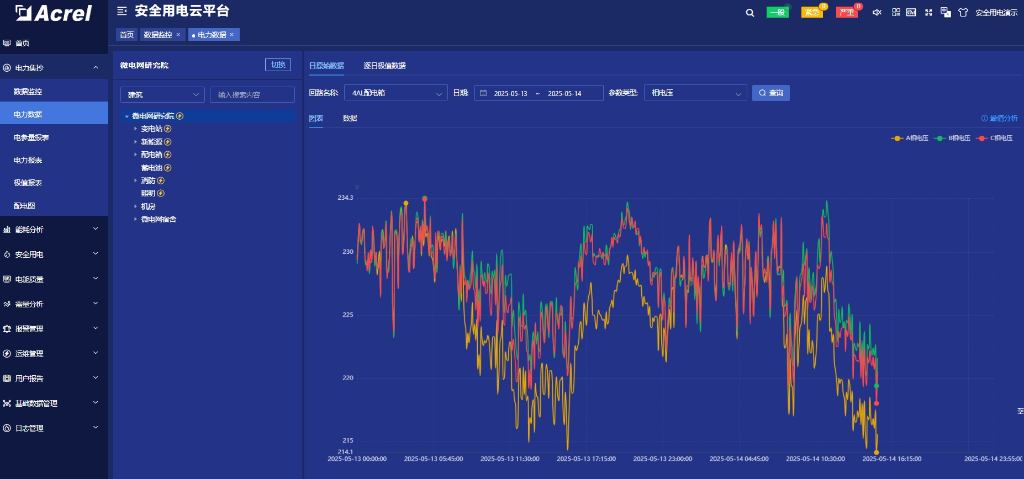Toggle B相电压 series in chart legend
1024x479 pixels.
952,139
